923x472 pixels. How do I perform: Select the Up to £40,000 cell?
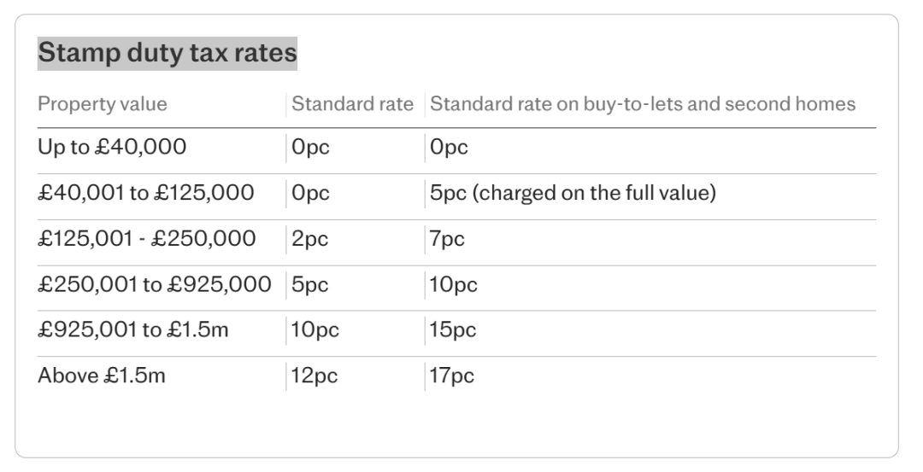click(112, 147)
